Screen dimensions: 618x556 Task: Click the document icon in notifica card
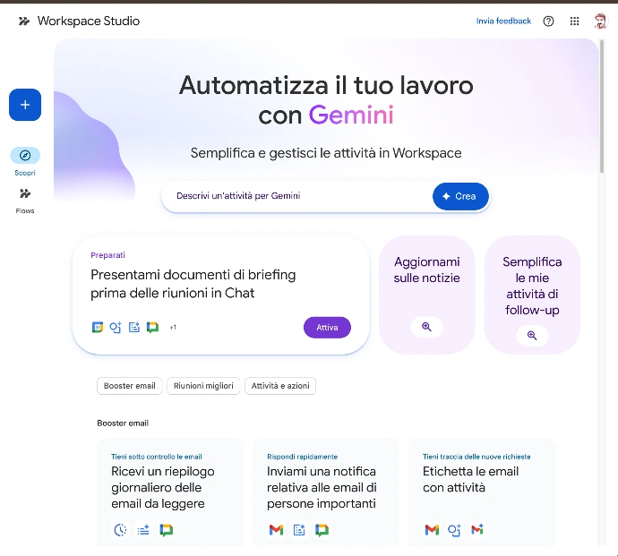(299, 530)
